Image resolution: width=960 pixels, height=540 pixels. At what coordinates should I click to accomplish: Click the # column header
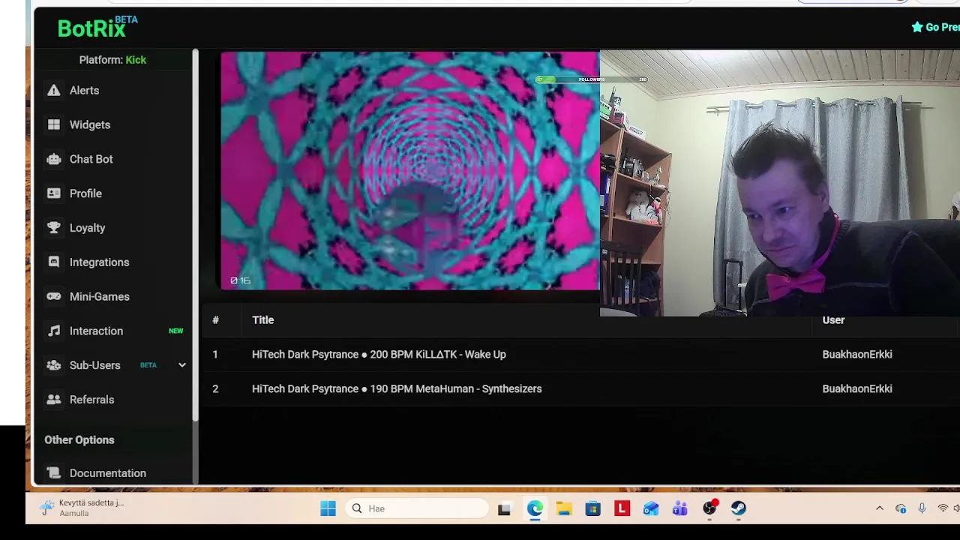tap(215, 320)
